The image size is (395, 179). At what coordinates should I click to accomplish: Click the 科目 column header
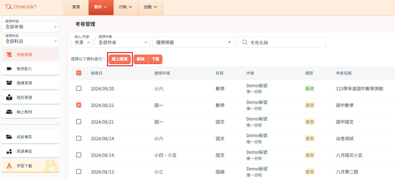220,73
